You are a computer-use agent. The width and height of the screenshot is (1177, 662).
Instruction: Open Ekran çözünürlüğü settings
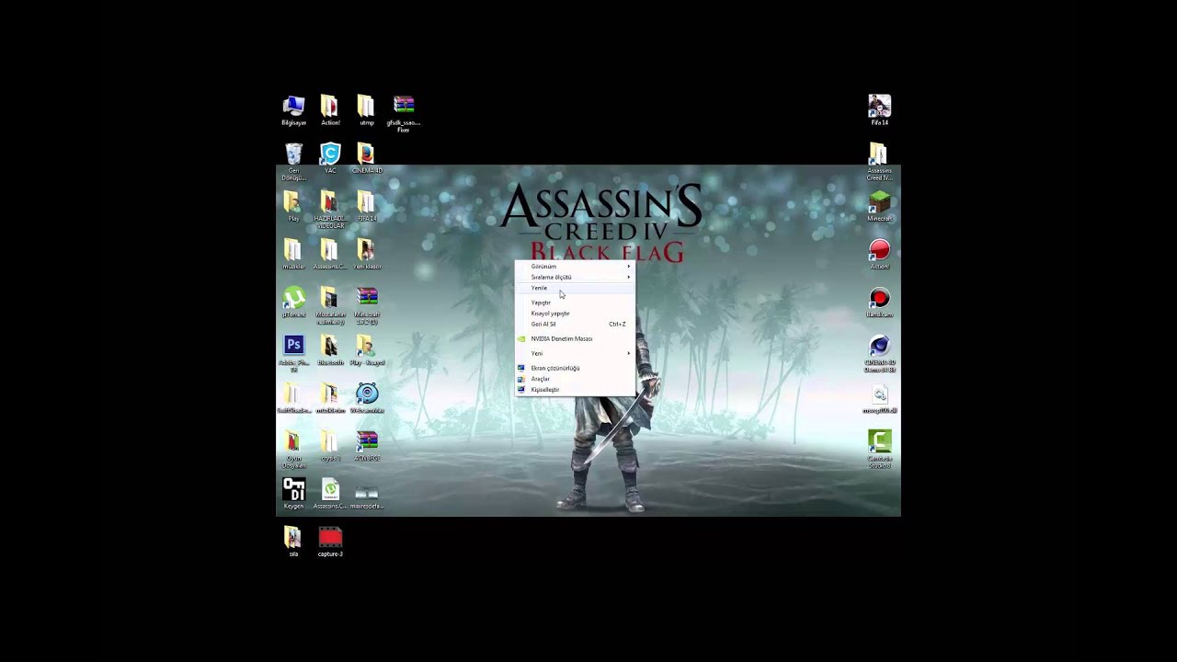point(576,368)
